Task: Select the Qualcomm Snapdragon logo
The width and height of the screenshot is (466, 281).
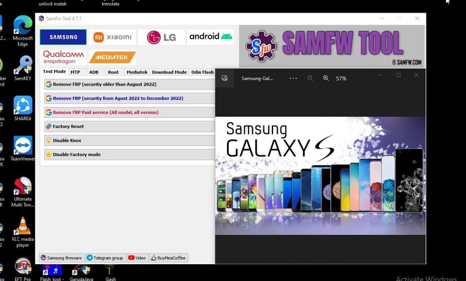Action: pos(63,57)
